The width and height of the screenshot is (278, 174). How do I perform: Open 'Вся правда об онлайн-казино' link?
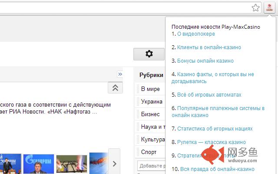tap(217, 169)
